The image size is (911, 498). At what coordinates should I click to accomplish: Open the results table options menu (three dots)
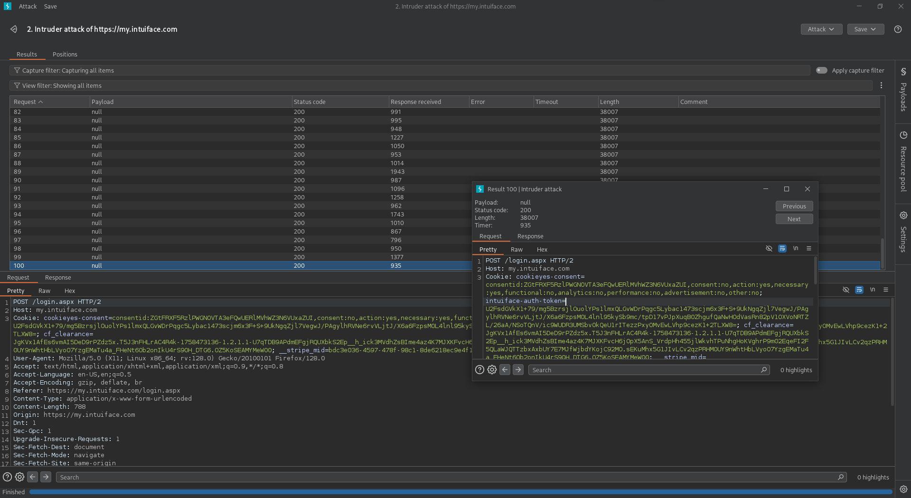(881, 85)
